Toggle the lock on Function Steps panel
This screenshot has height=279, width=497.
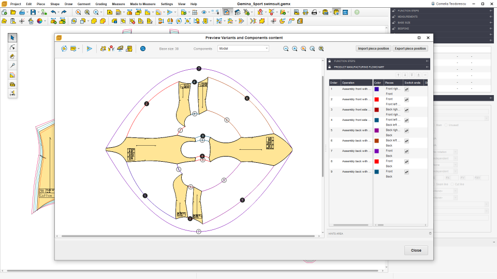coord(329,61)
